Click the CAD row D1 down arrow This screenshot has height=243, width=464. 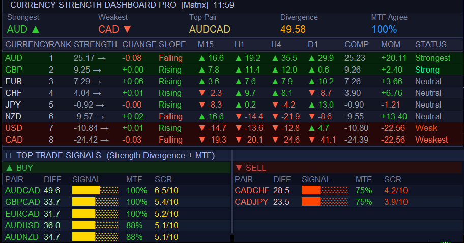pos(312,140)
